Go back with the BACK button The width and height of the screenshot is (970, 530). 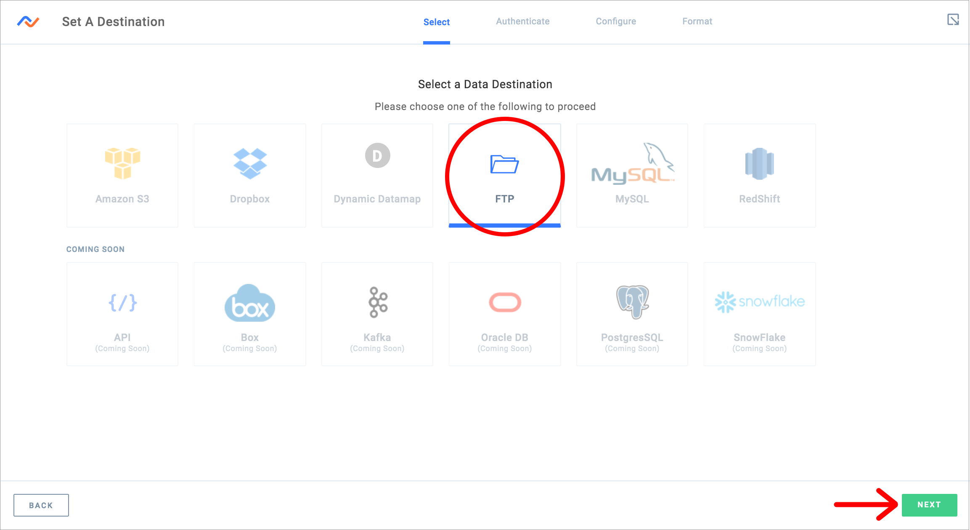tap(41, 505)
